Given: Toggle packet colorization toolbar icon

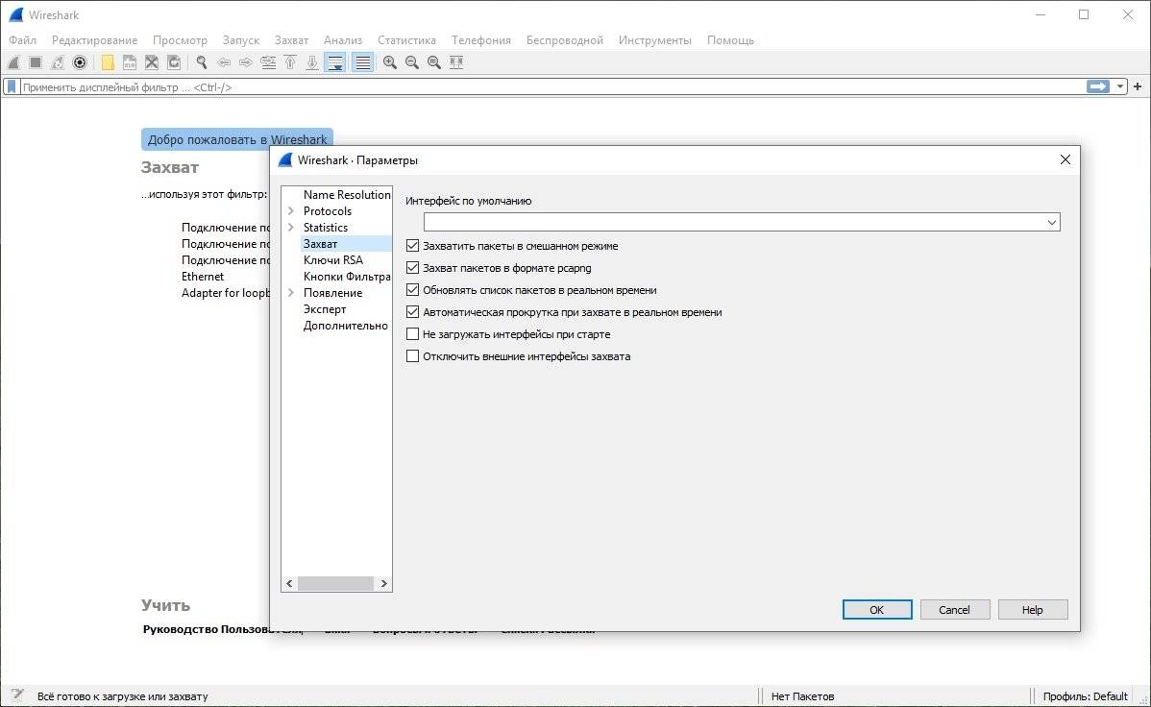Looking at the screenshot, I should 362,62.
